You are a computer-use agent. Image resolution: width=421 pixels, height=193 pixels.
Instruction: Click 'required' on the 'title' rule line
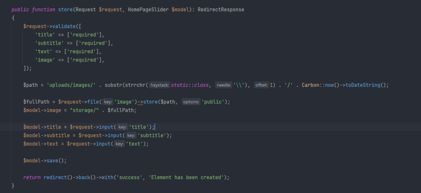tap(84, 35)
